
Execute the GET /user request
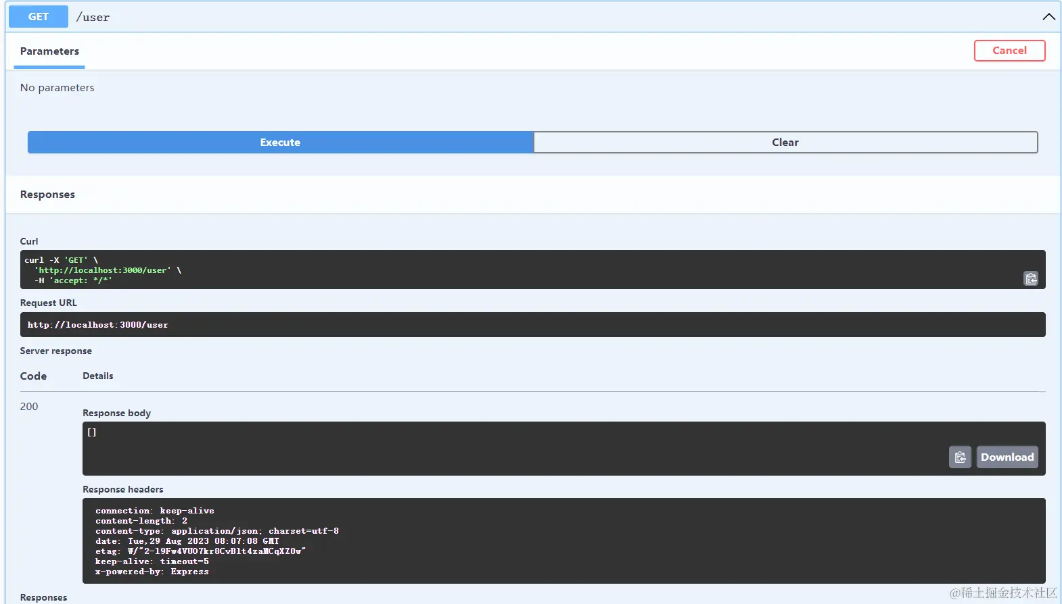280,143
